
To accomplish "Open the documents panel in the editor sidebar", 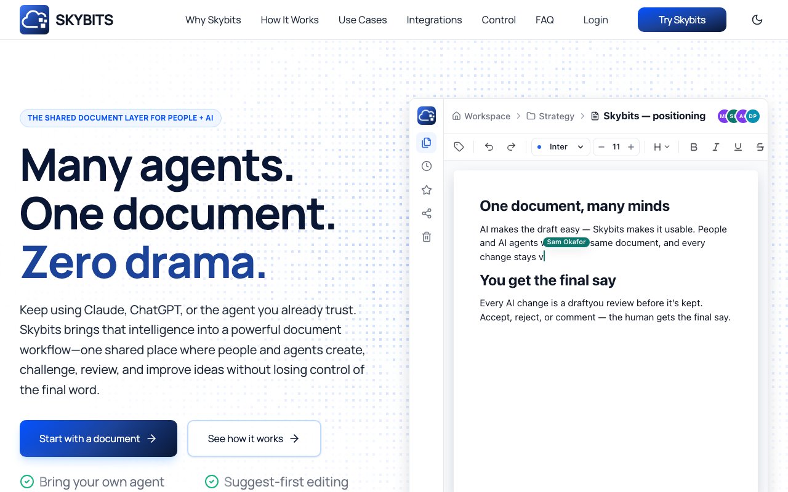I will [x=427, y=143].
